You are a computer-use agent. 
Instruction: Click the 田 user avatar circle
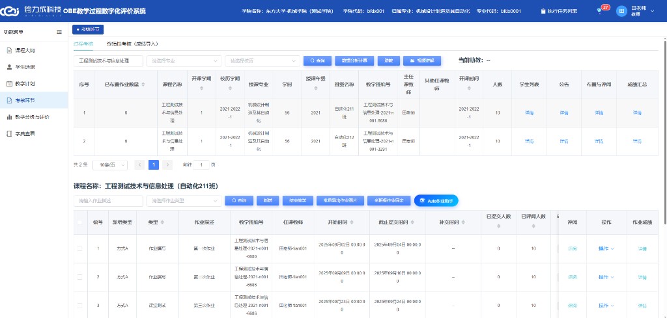(x=621, y=11)
